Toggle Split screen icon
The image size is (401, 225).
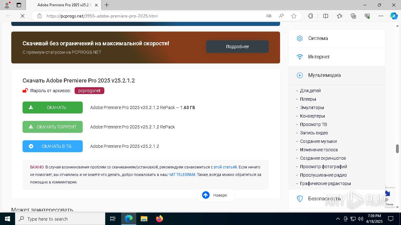(x=325, y=16)
